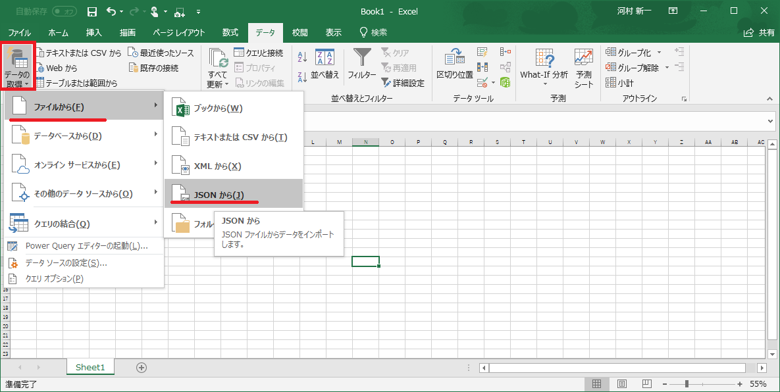
Task: Click the ribbon display options icon in title bar
Action: (673, 11)
